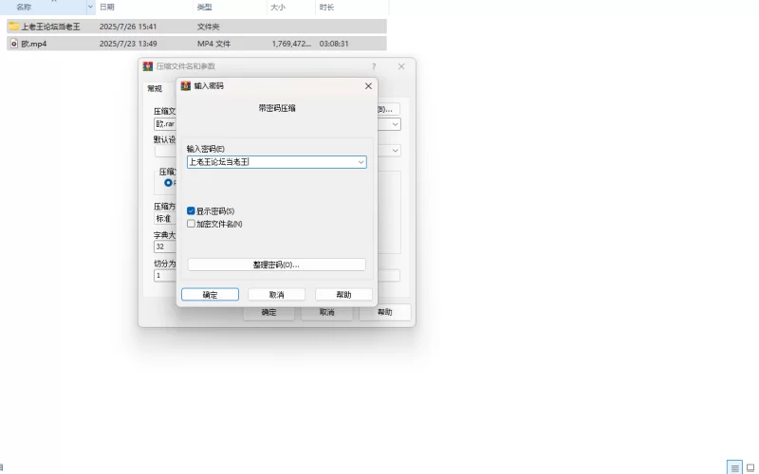Select the 上老王论坛当老王 folder name
Screen dimensions: 759x474
[50, 27]
